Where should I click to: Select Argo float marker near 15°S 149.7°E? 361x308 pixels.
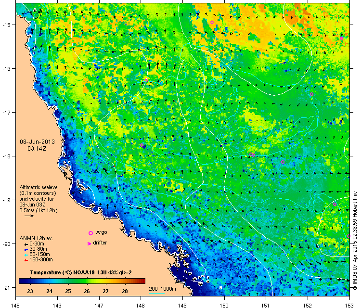point(212,22)
